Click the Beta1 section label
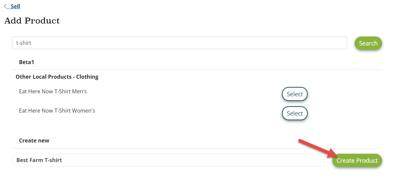394x178 pixels. 27,62
